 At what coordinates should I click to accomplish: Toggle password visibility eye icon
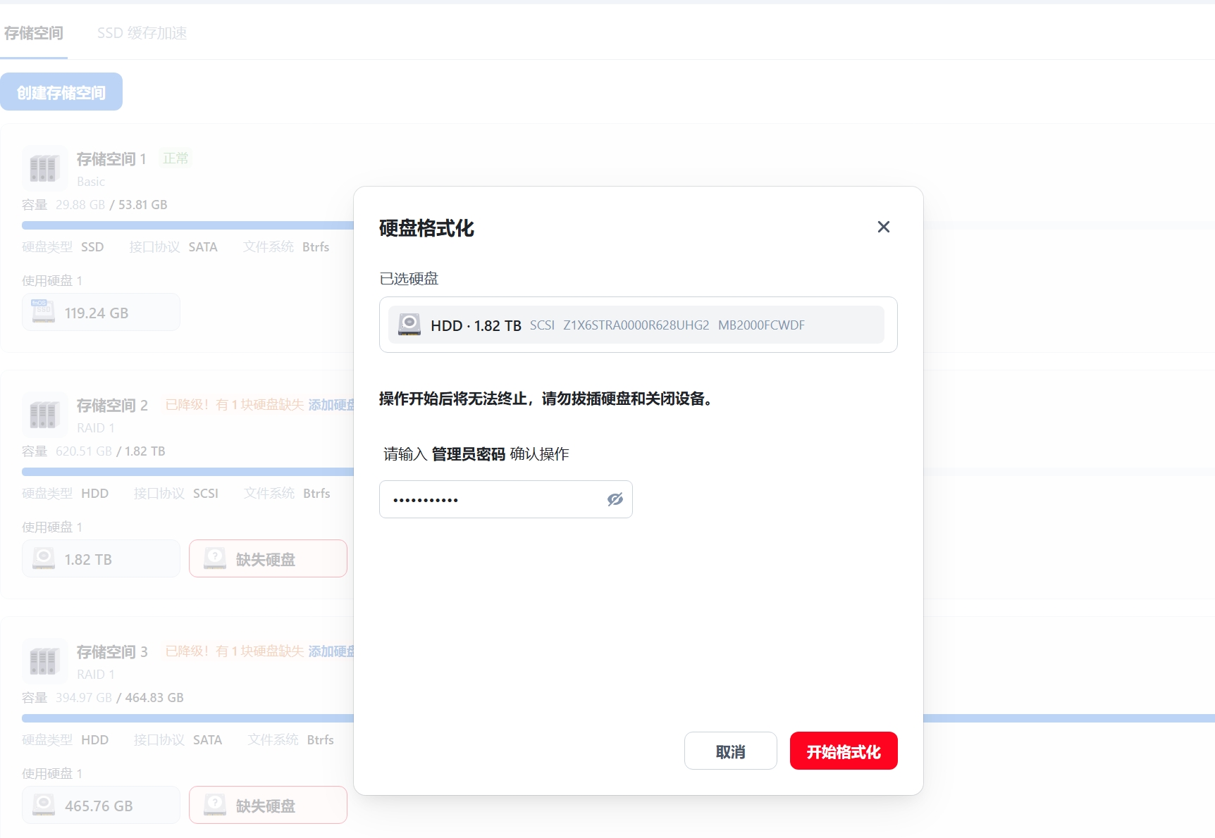615,499
